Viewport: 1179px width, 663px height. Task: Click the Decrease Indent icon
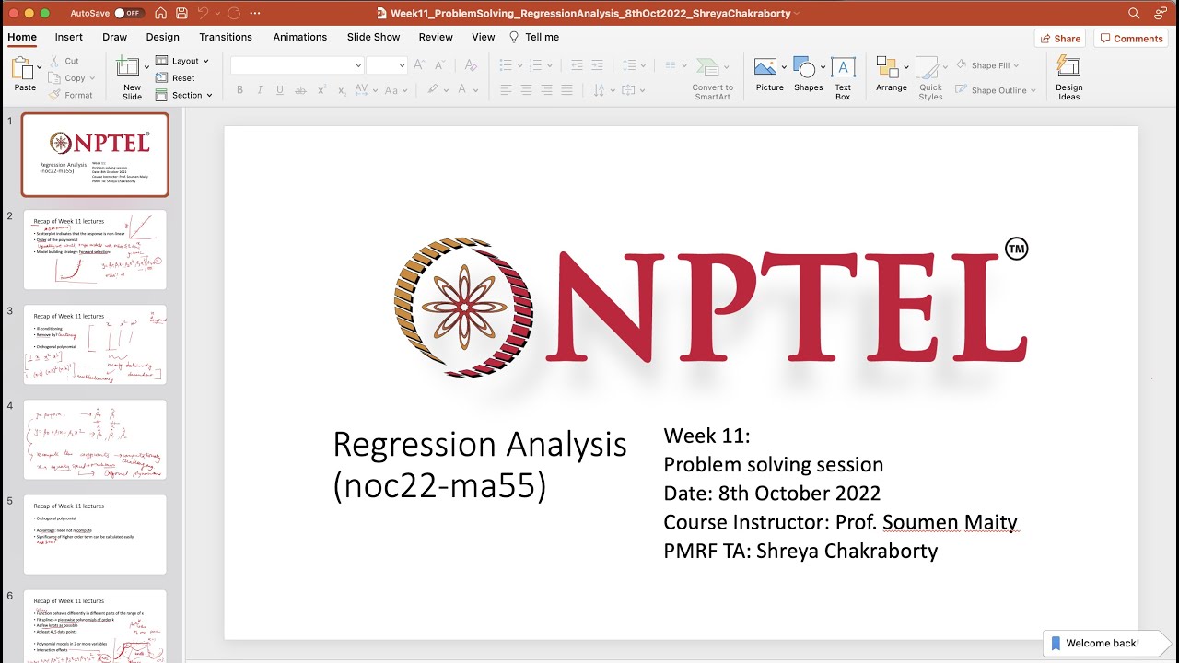pos(578,65)
